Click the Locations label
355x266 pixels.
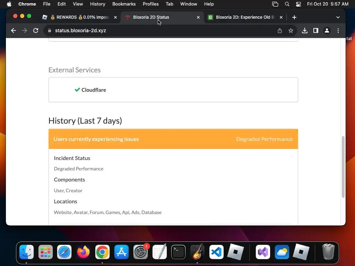click(66, 201)
